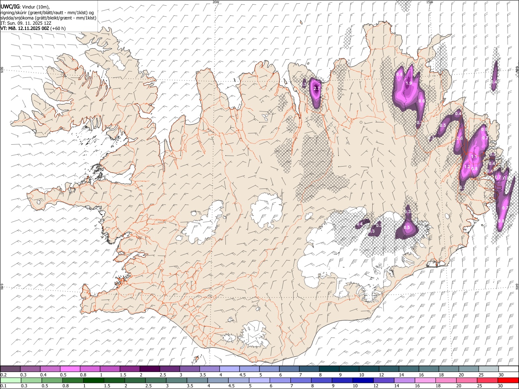Click the '1.1' snowfall value in the east

click(474, 156)
